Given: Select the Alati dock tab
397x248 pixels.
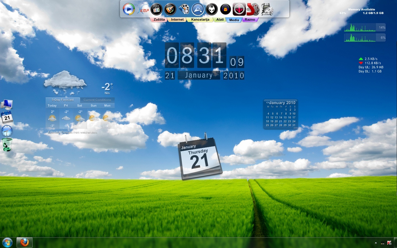Looking at the screenshot, I should pos(220,20).
